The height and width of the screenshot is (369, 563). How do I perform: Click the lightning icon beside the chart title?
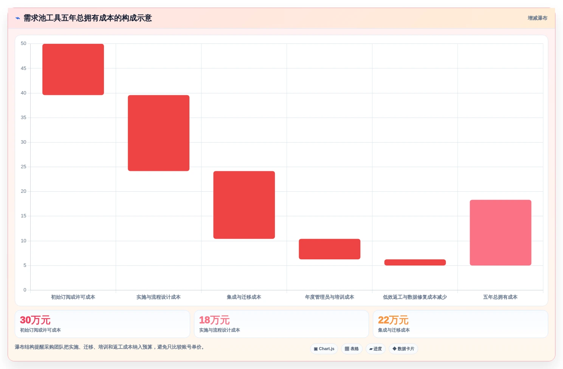tap(18, 18)
